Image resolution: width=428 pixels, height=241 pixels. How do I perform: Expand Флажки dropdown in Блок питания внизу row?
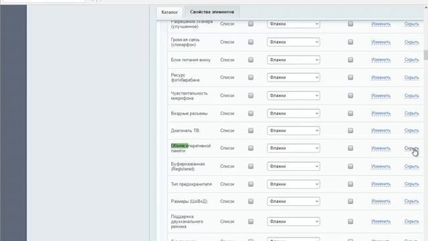pyautogui.click(x=294, y=60)
